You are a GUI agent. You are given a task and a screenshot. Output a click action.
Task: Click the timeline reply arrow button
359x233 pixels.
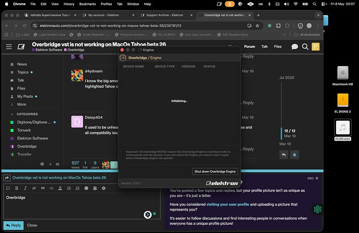[284, 155]
